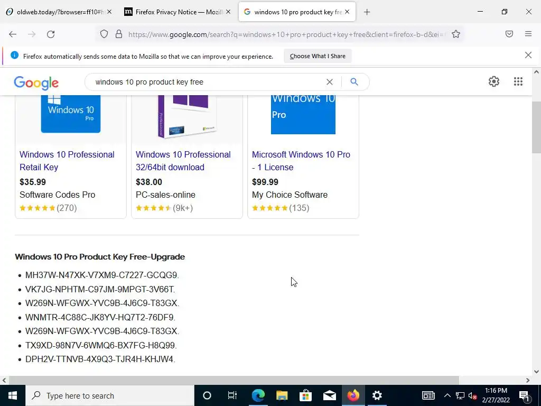
Task: Open Task View in taskbar
Action: tap(232, 395)
